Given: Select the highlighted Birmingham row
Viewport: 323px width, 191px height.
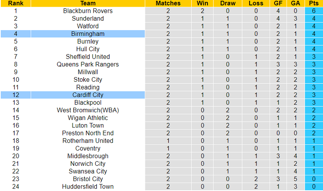Looking at the screenshot, I should pos(88,34).
